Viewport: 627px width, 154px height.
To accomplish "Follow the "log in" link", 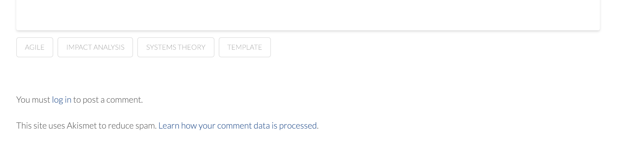I will tap(62, 100).
